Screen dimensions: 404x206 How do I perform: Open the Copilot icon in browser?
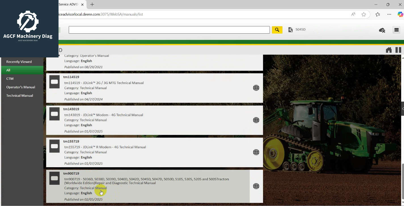pos(400,14)
